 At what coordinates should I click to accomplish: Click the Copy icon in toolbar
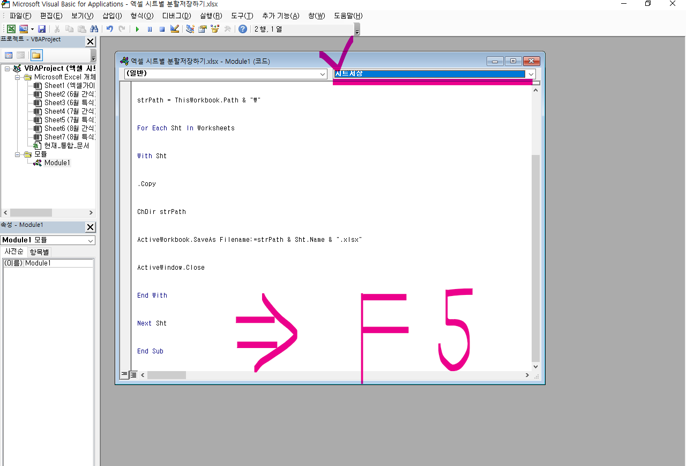pos(69,29)
